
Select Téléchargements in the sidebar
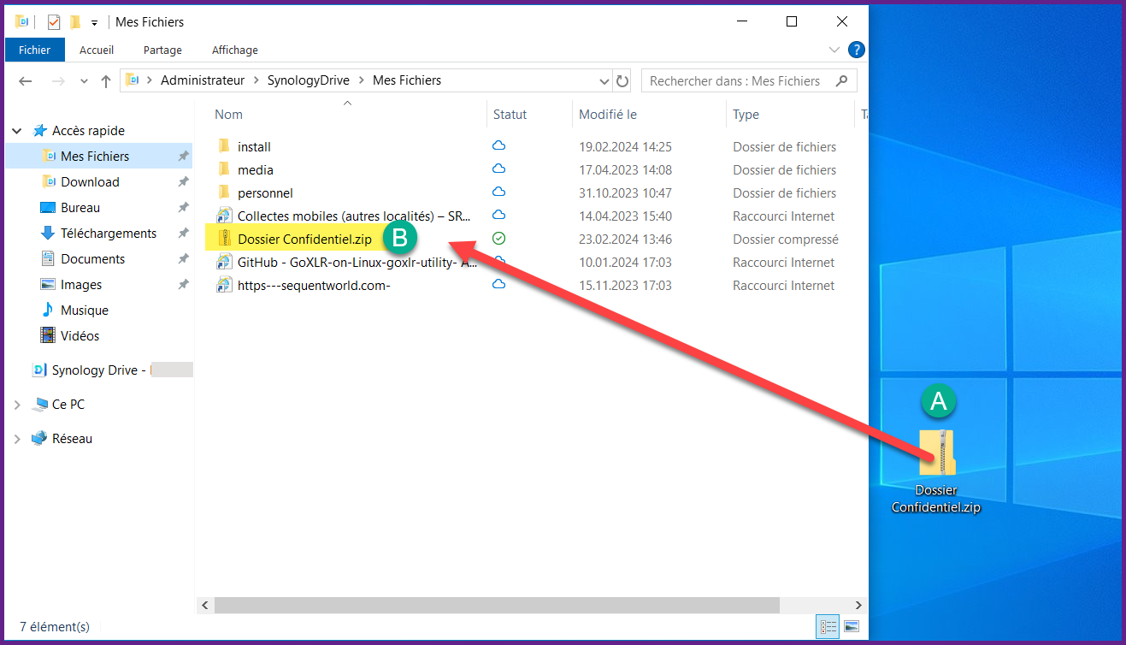108,234
